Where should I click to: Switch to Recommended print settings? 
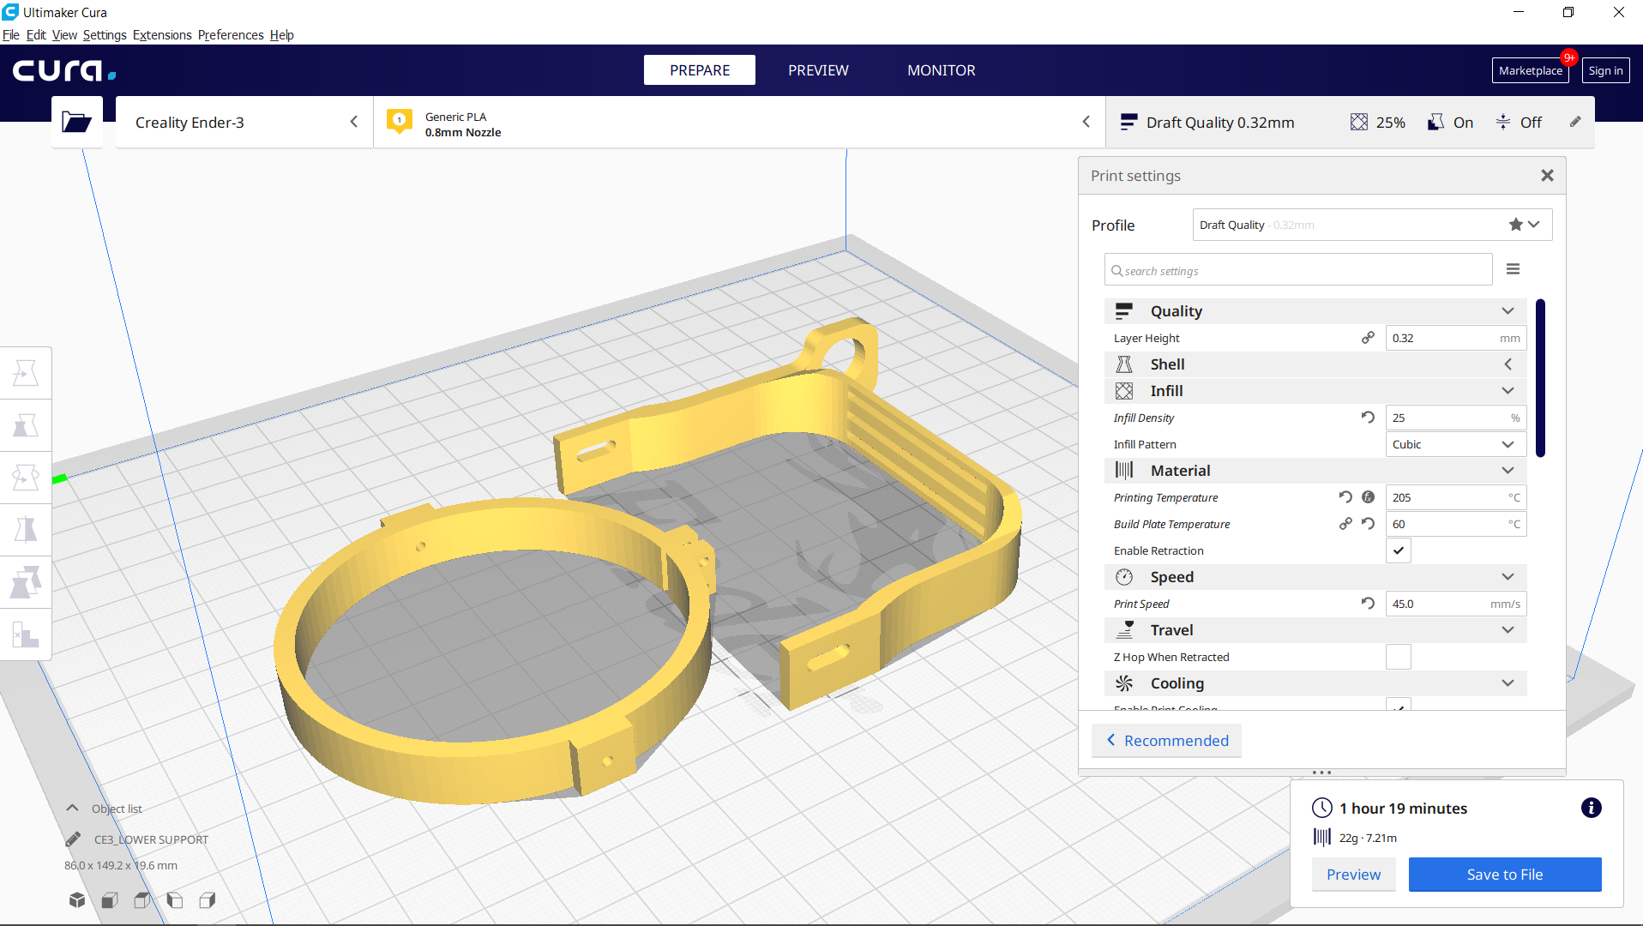1167,740
